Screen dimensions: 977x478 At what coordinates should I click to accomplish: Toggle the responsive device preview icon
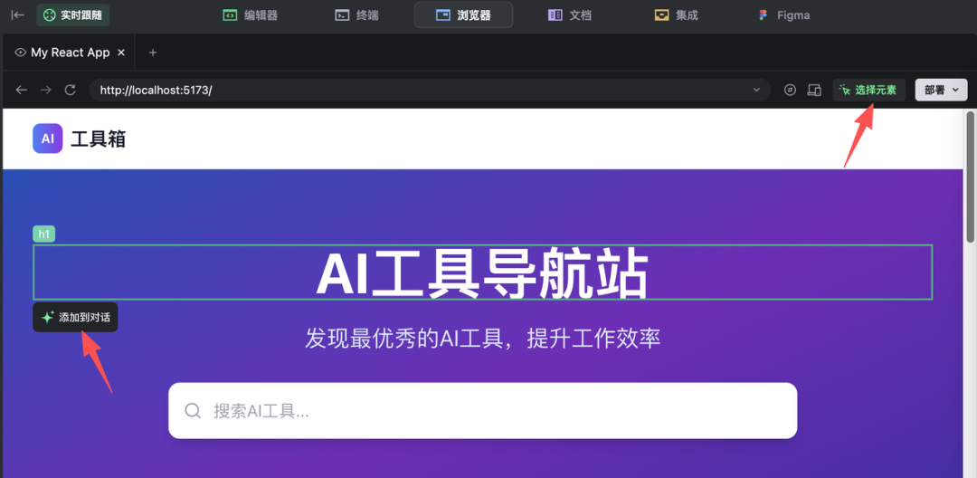coord(814,90)
